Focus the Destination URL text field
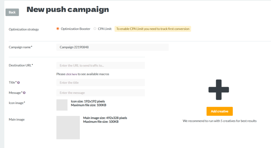 [101, 65]
